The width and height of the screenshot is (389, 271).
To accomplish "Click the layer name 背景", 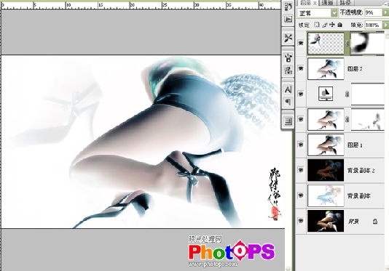I will [x=354, y=222].
